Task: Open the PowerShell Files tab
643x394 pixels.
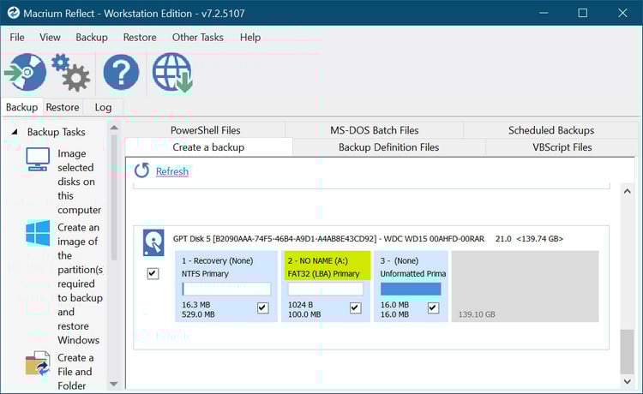Action: [x=206, y=130]
